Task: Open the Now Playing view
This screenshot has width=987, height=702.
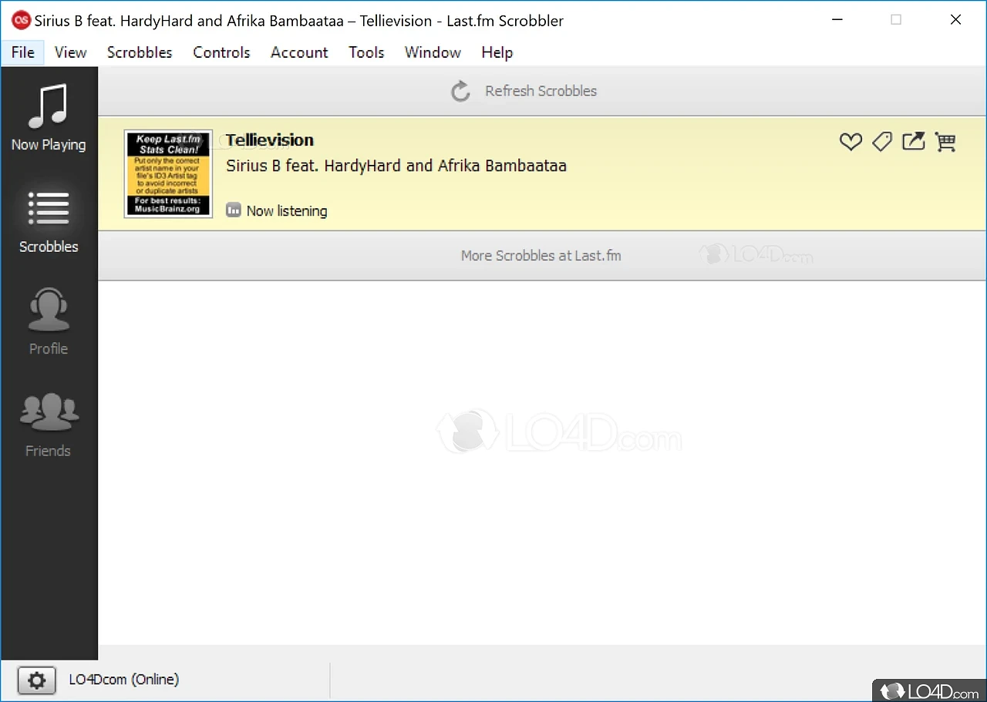Action: click(x=49, y=117)
